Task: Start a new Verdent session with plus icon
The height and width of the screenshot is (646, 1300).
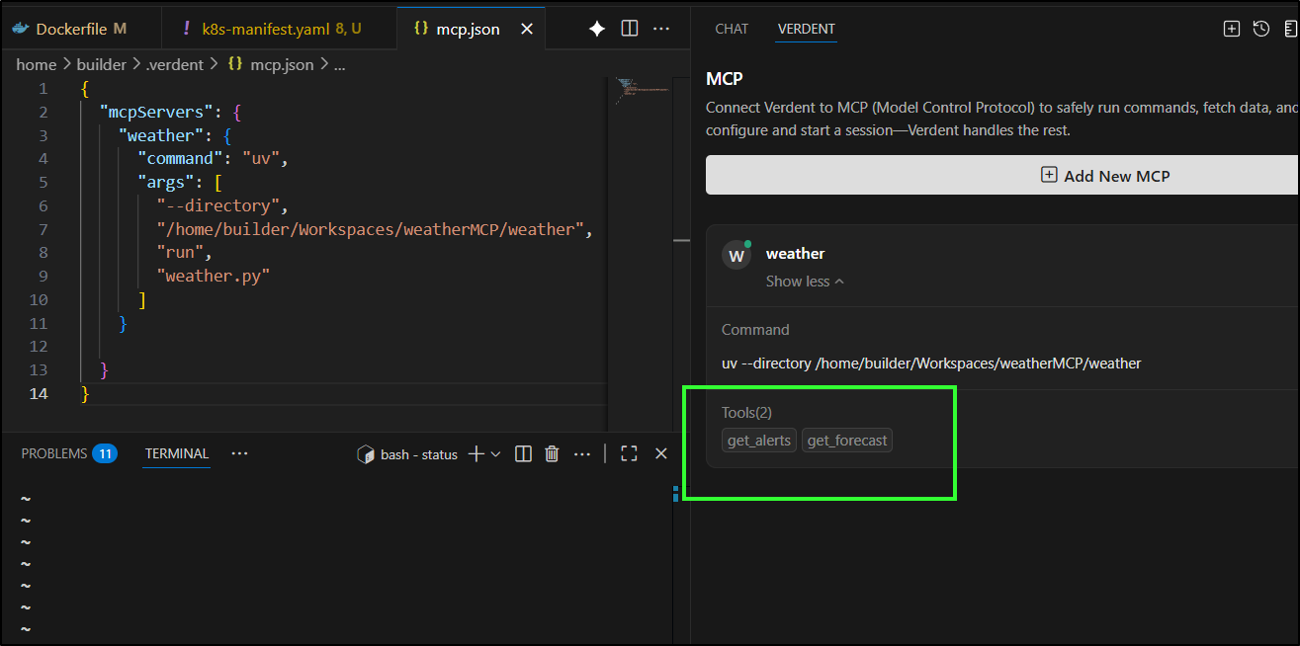Action: pos(1232,29)
